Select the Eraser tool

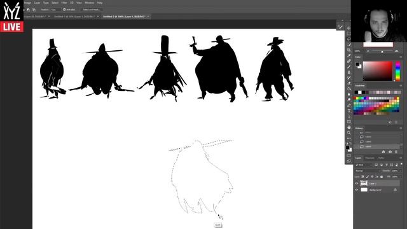(348, 83)
